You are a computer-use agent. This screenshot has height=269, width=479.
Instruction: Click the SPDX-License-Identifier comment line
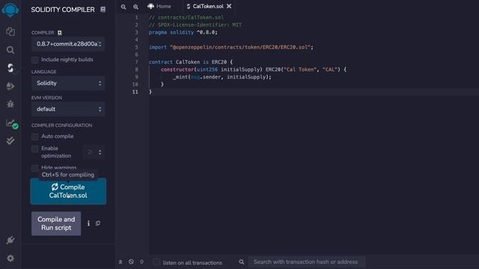point(195,25)
